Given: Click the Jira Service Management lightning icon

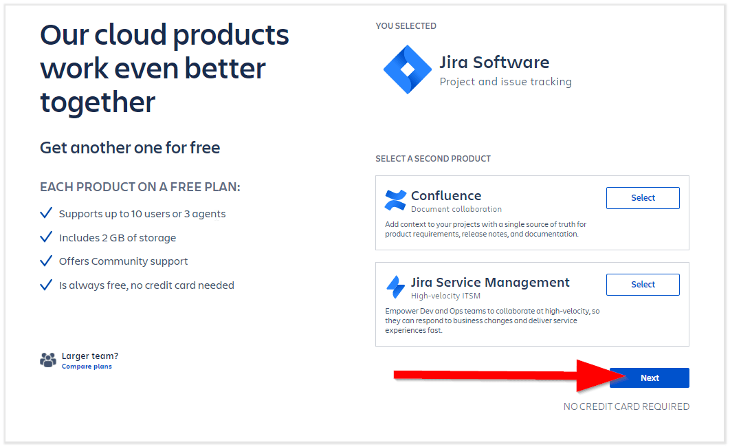Looking at the screenshot, I should 396,287.
